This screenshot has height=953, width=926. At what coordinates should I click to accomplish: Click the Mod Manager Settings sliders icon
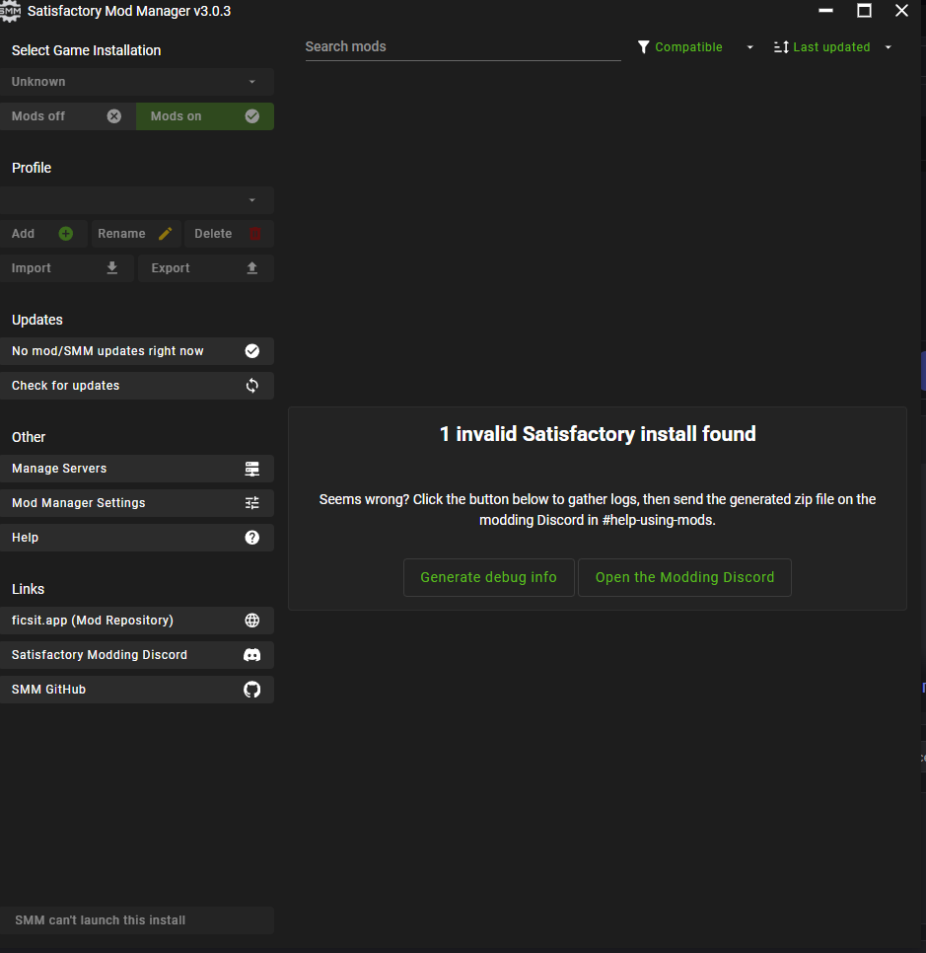point(252,502)
